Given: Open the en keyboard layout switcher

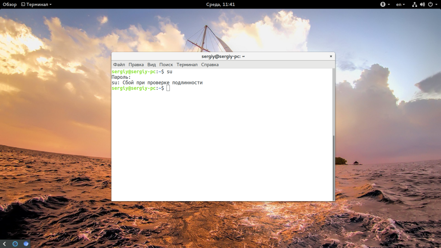Looking at the screenshot, I should (399, 4).
